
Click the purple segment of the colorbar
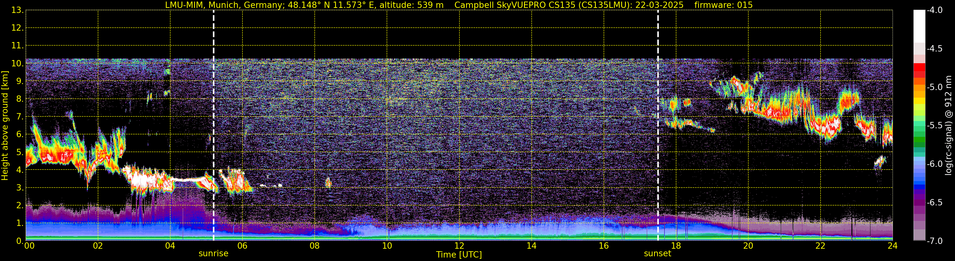(x=920, y=202)
